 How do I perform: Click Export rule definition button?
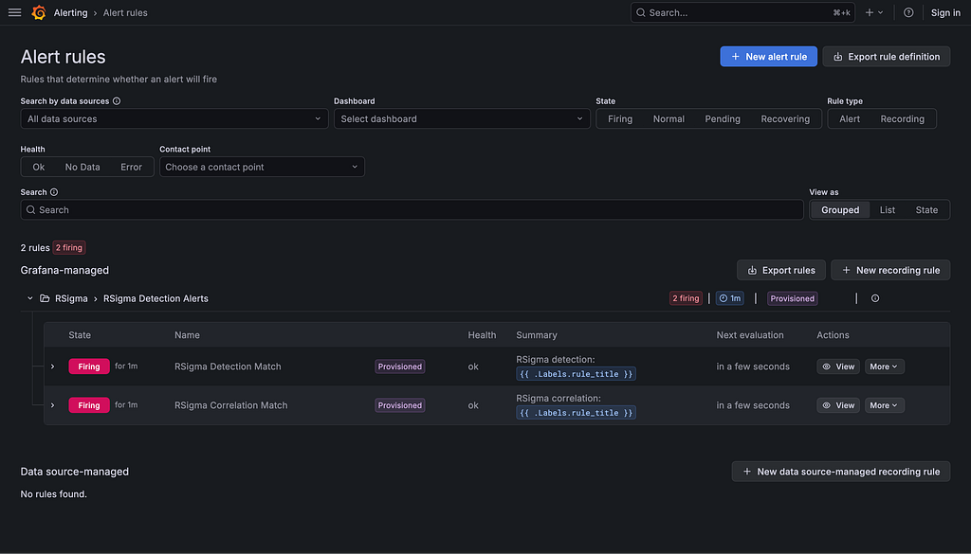887,56
